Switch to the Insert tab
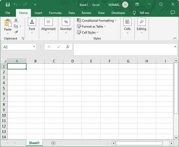 [x=38, y=13]
